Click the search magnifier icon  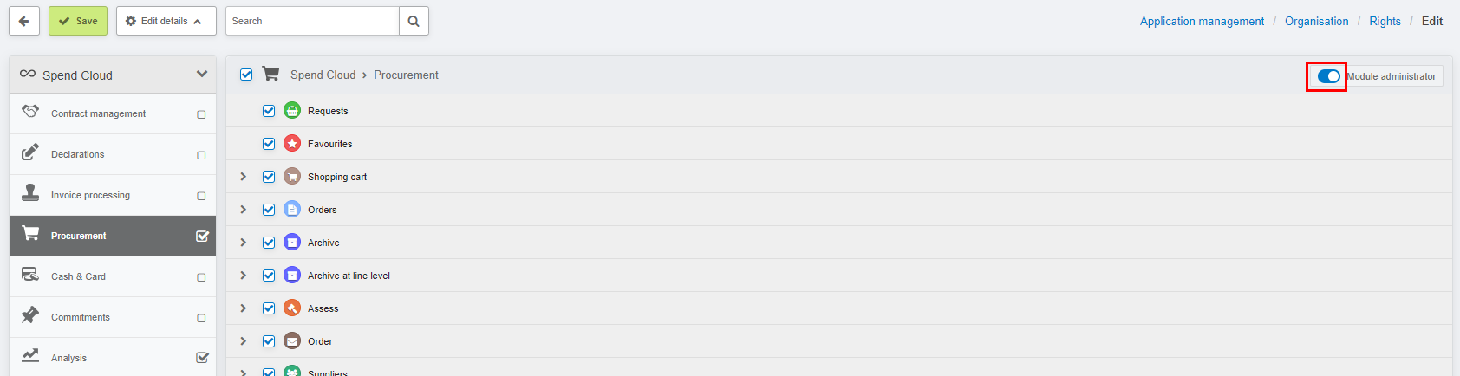(x=414, y=21)
